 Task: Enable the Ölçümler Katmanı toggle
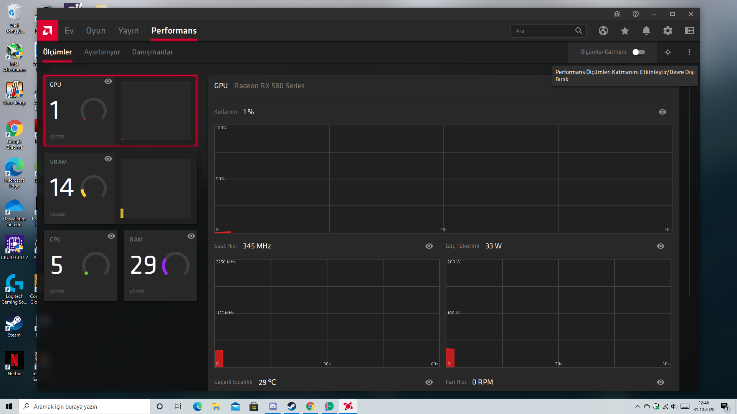click(x=638, y=52)
